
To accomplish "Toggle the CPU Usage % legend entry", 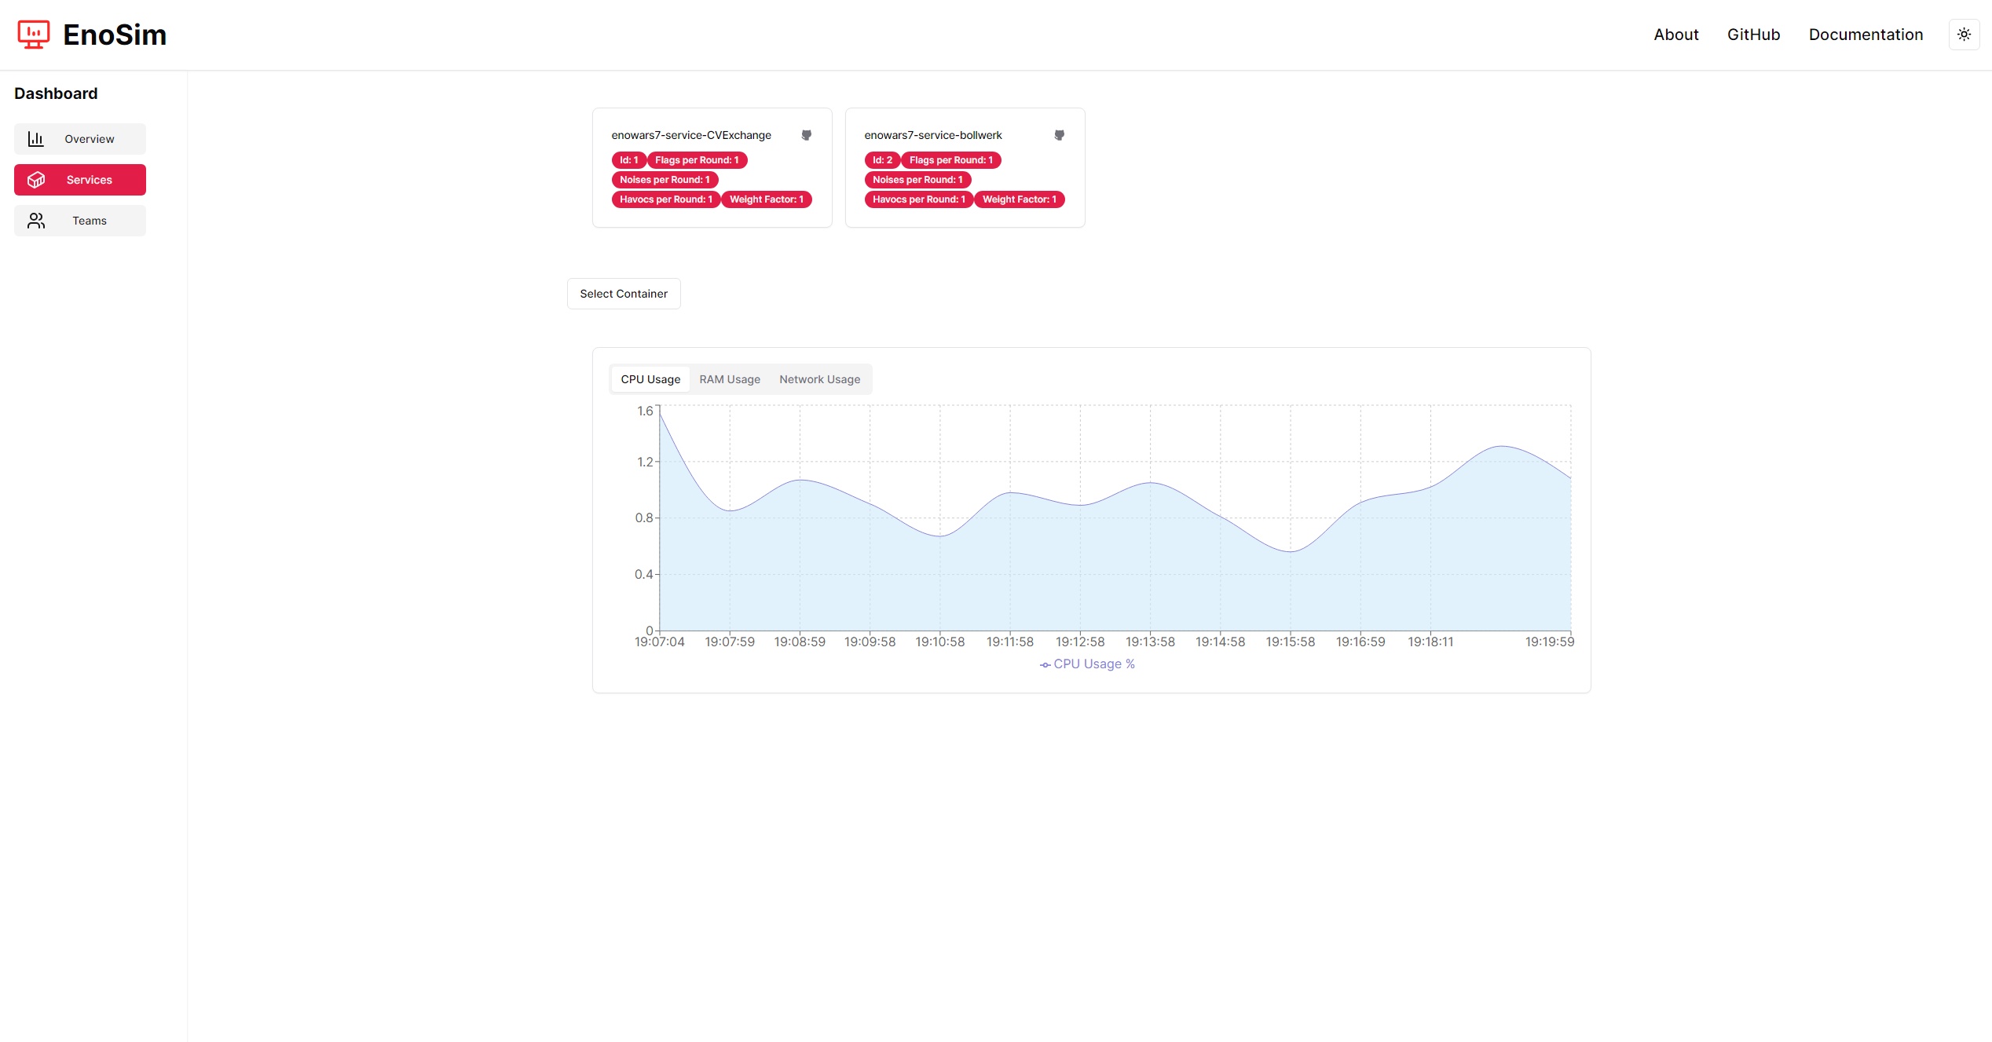I will click(x=1087, y=664).
